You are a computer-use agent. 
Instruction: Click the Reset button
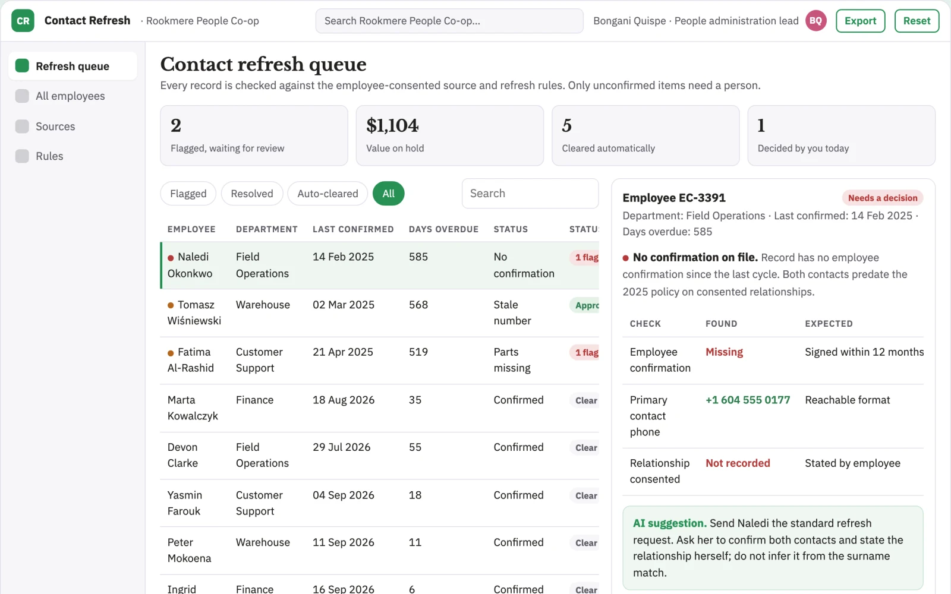point(917,21)
